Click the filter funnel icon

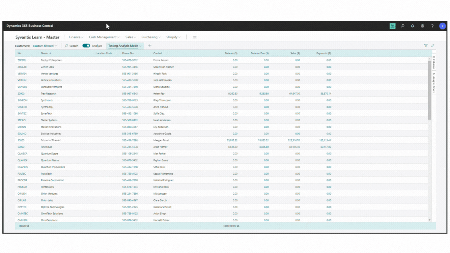[x=426, y=46]
